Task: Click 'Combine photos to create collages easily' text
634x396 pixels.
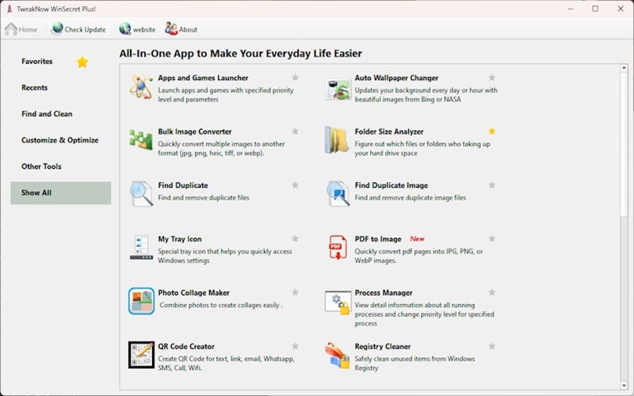Action: 221,305
